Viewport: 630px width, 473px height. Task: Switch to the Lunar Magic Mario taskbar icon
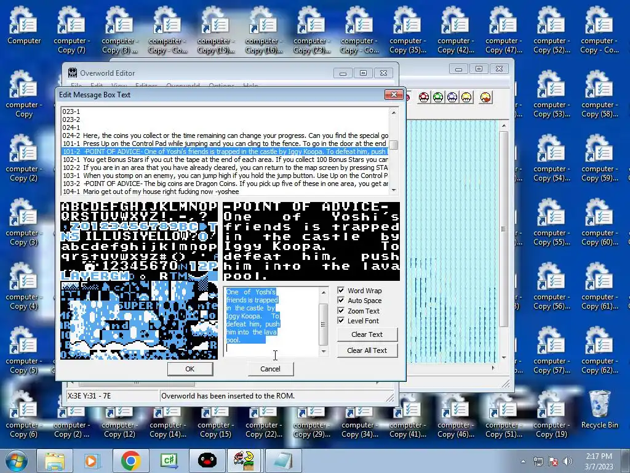(x=244, y=461)
